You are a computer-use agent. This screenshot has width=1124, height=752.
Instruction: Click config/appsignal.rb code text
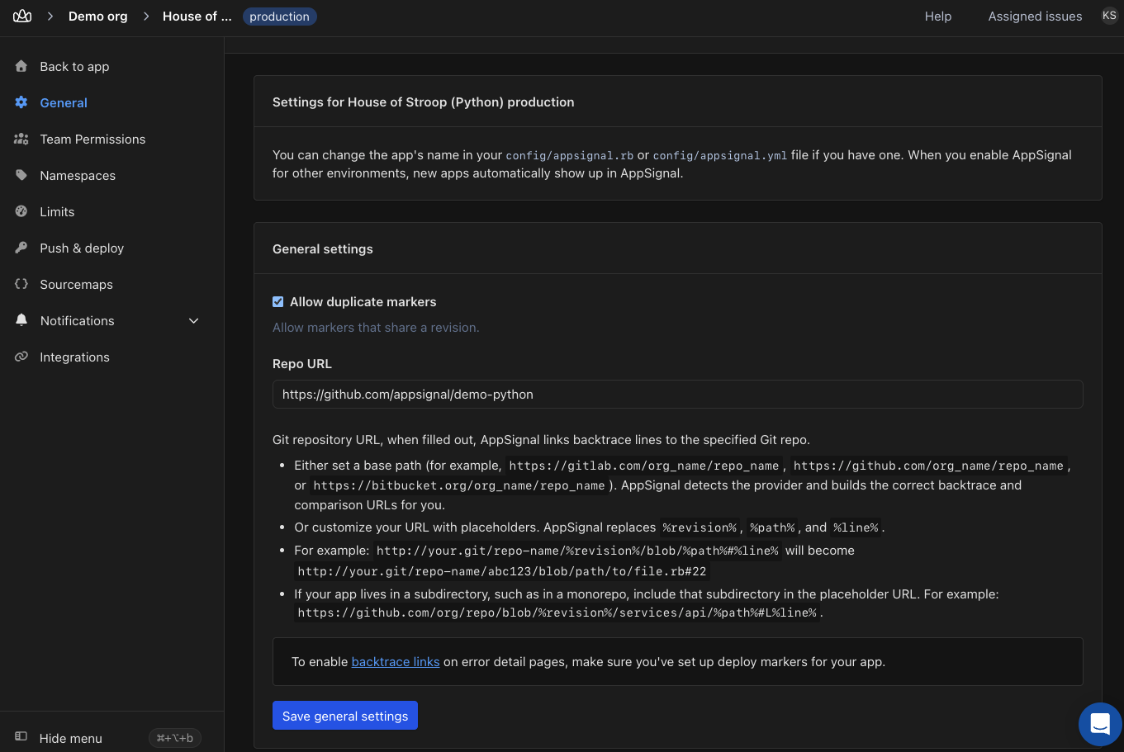point(570,155)
